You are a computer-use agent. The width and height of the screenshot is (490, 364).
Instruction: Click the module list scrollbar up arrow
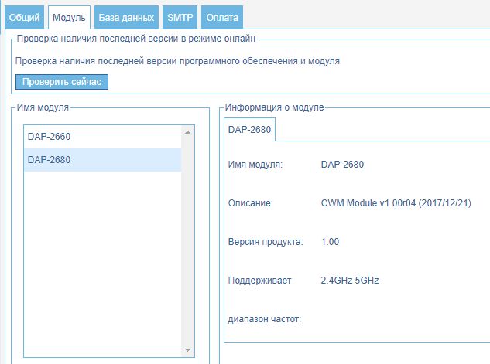coord(187,132)
